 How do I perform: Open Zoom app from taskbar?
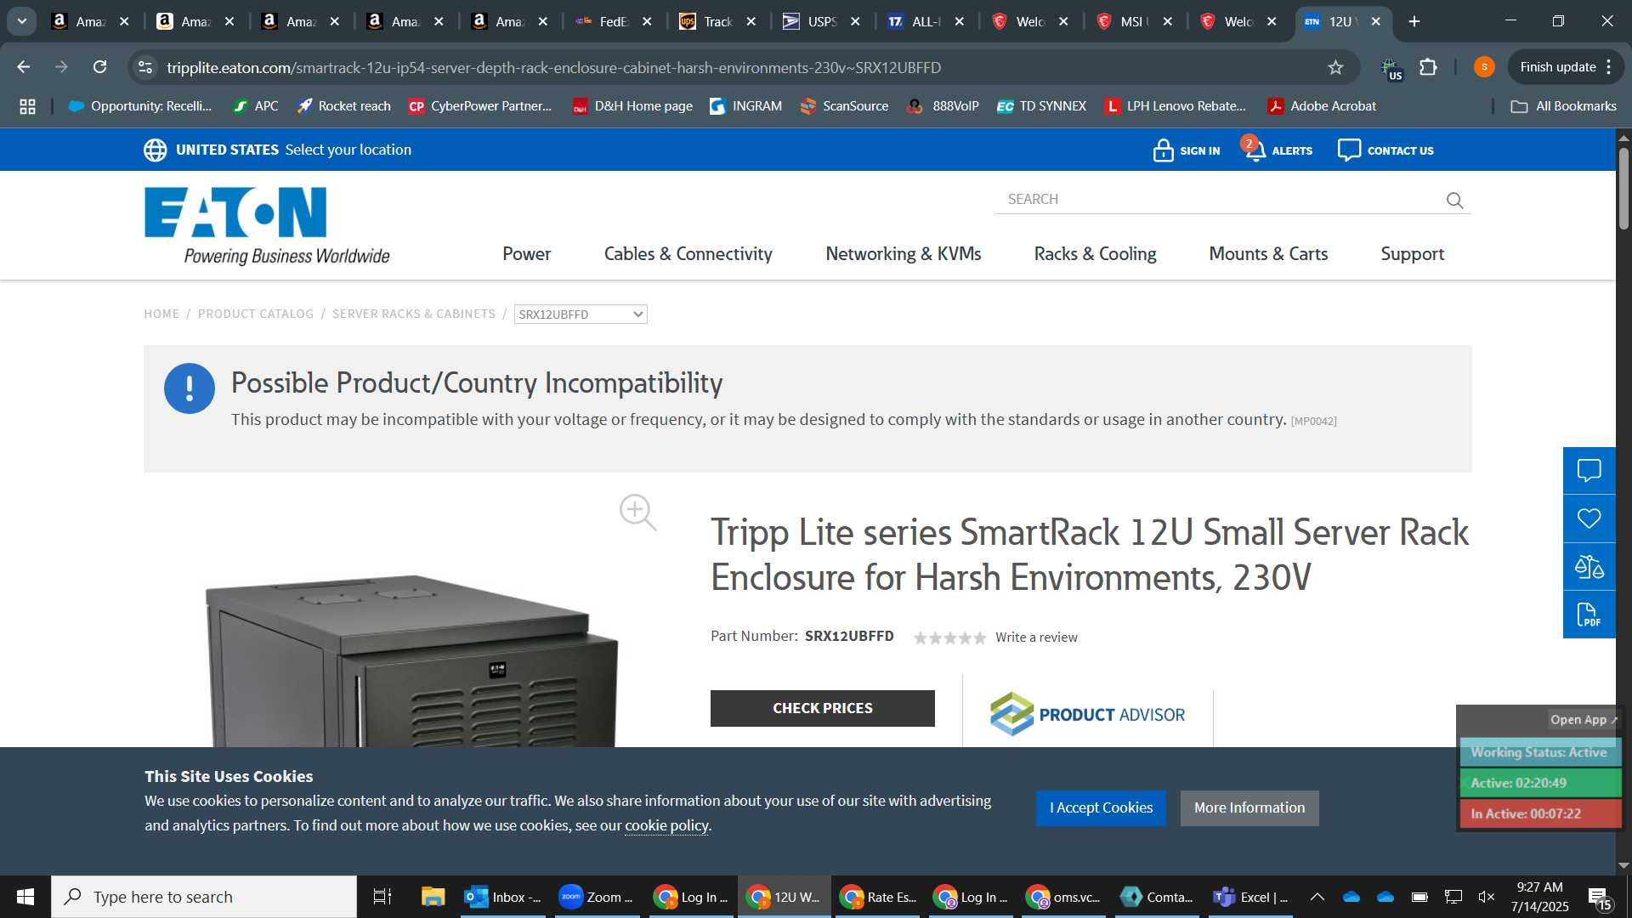pos(596,897)
